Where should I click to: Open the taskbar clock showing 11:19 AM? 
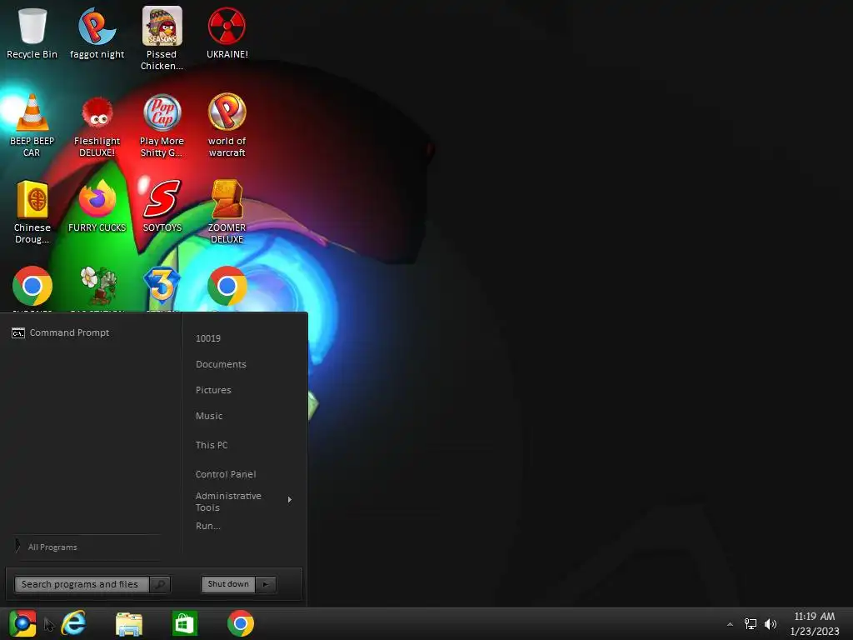815,623
